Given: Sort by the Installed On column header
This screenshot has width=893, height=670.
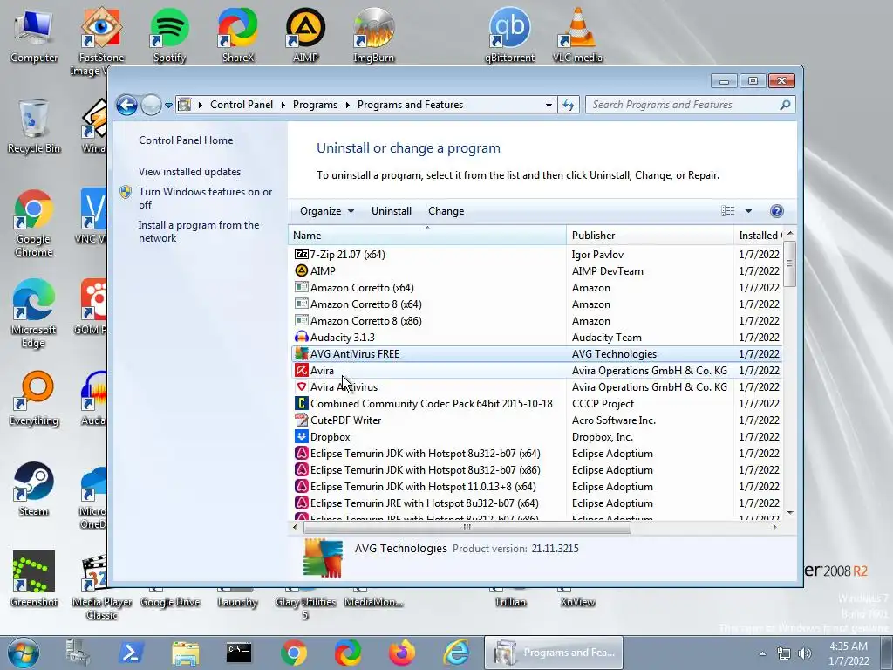Looking at the screenshot, I should pyautogui.click(x=759, y=236).
